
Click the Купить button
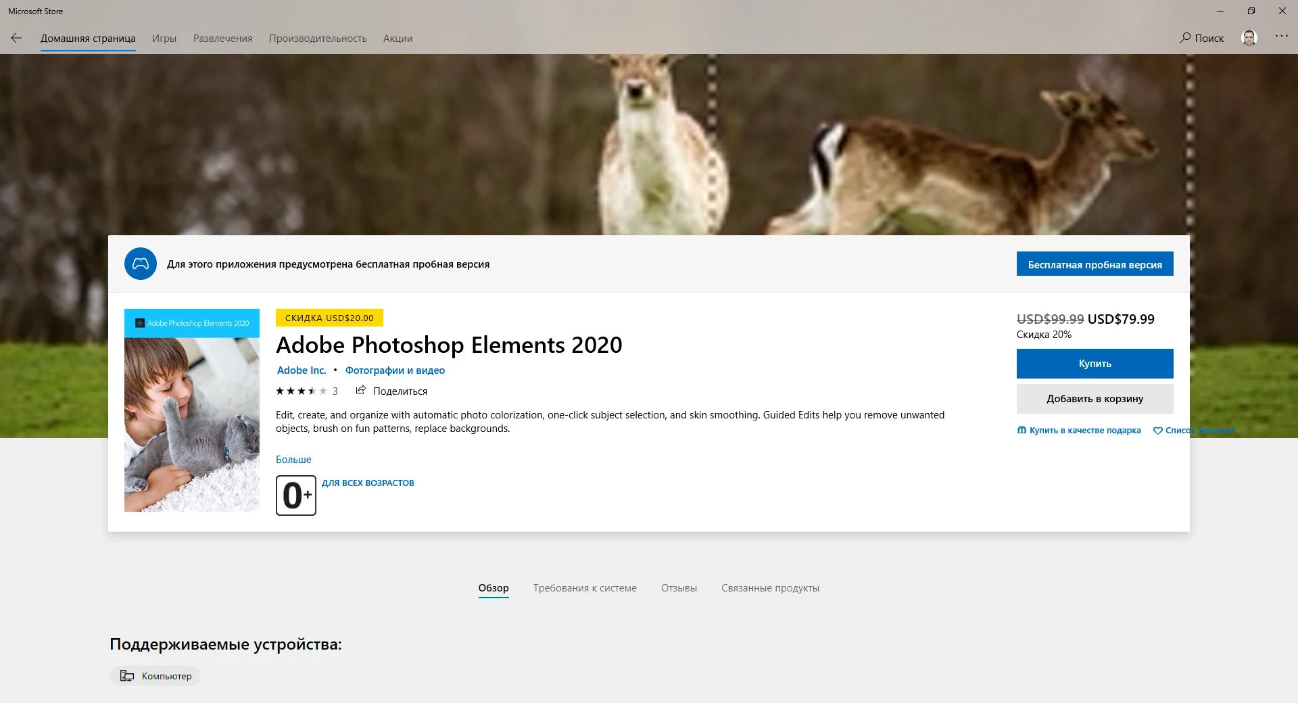[x=1095, y=364]
